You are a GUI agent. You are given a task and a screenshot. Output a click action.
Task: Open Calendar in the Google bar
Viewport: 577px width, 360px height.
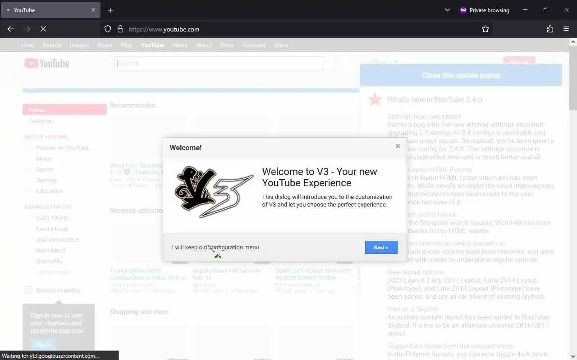(x=254, y=45)
